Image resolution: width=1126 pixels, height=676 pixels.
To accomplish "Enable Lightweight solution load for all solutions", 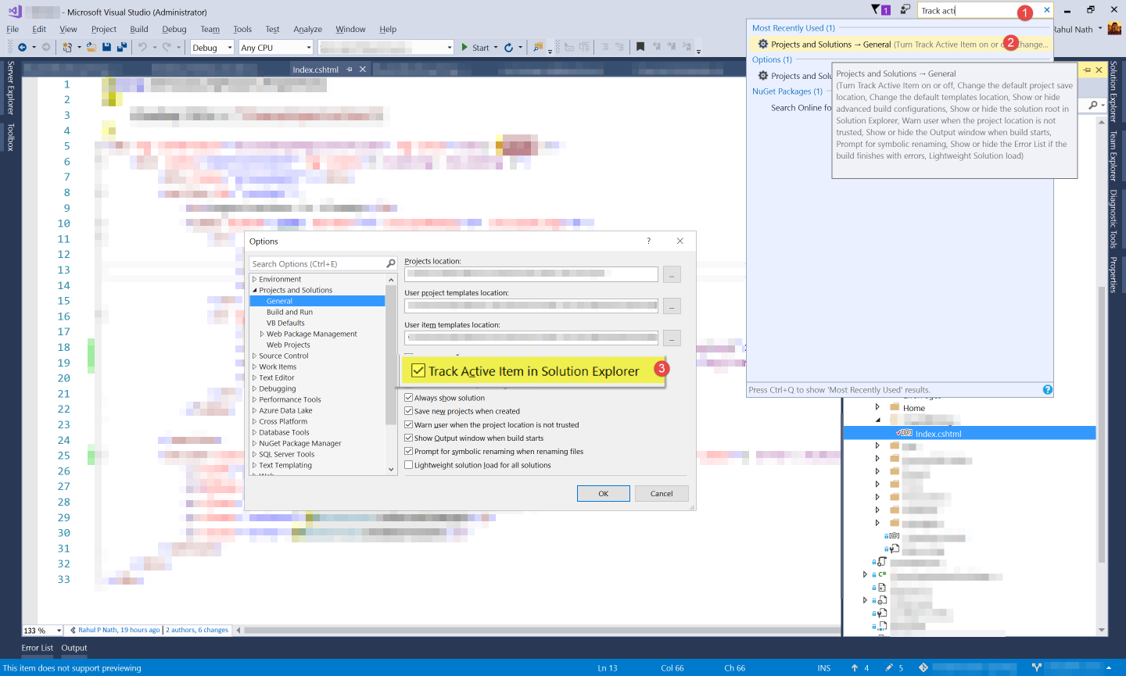I will click(x=408, y=464).
